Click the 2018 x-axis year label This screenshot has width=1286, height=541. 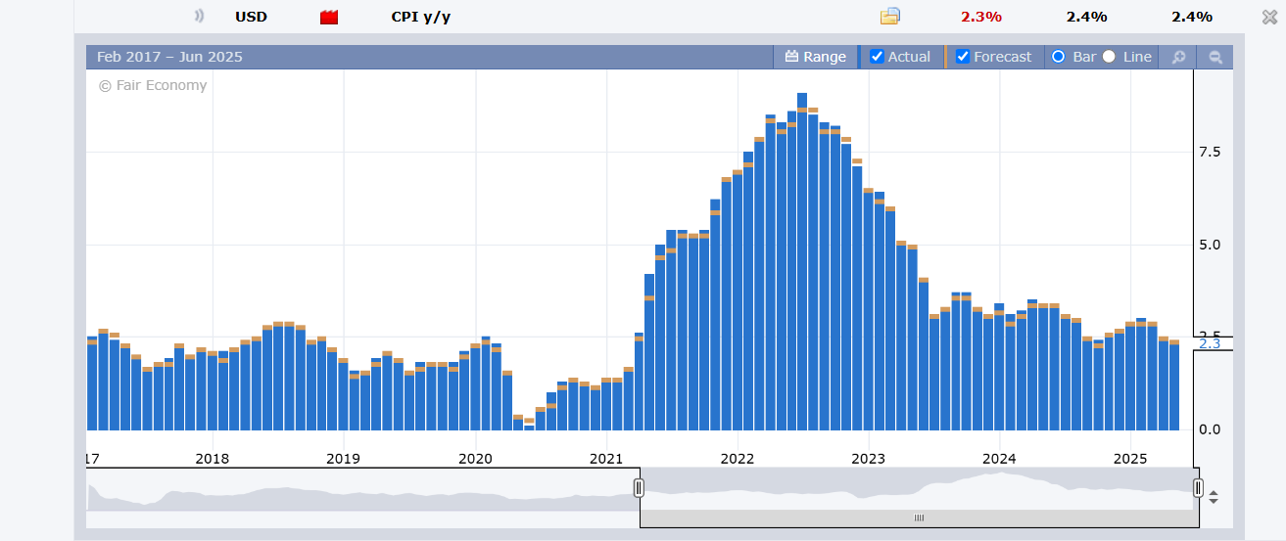213,458
